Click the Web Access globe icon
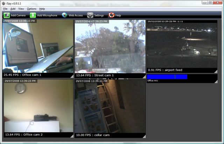Viewport: 224px width, 144px height. click(x=64, y=15)
